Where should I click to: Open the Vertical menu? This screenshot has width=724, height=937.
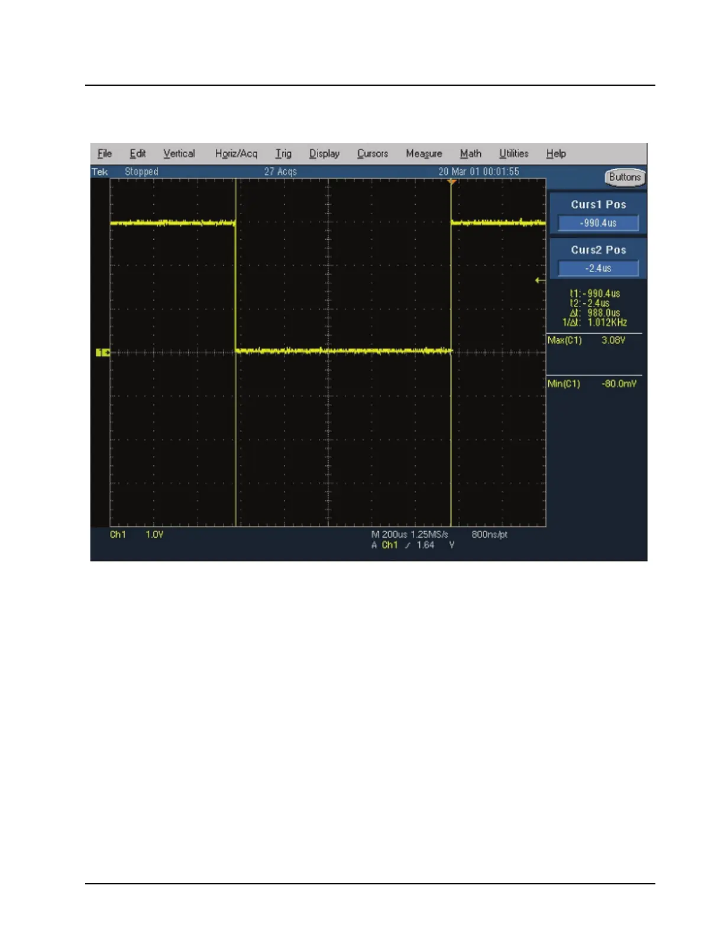point(179,154)
